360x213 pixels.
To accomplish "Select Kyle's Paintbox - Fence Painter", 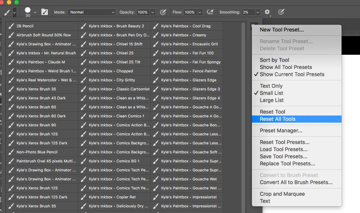I will coord(187,71).
